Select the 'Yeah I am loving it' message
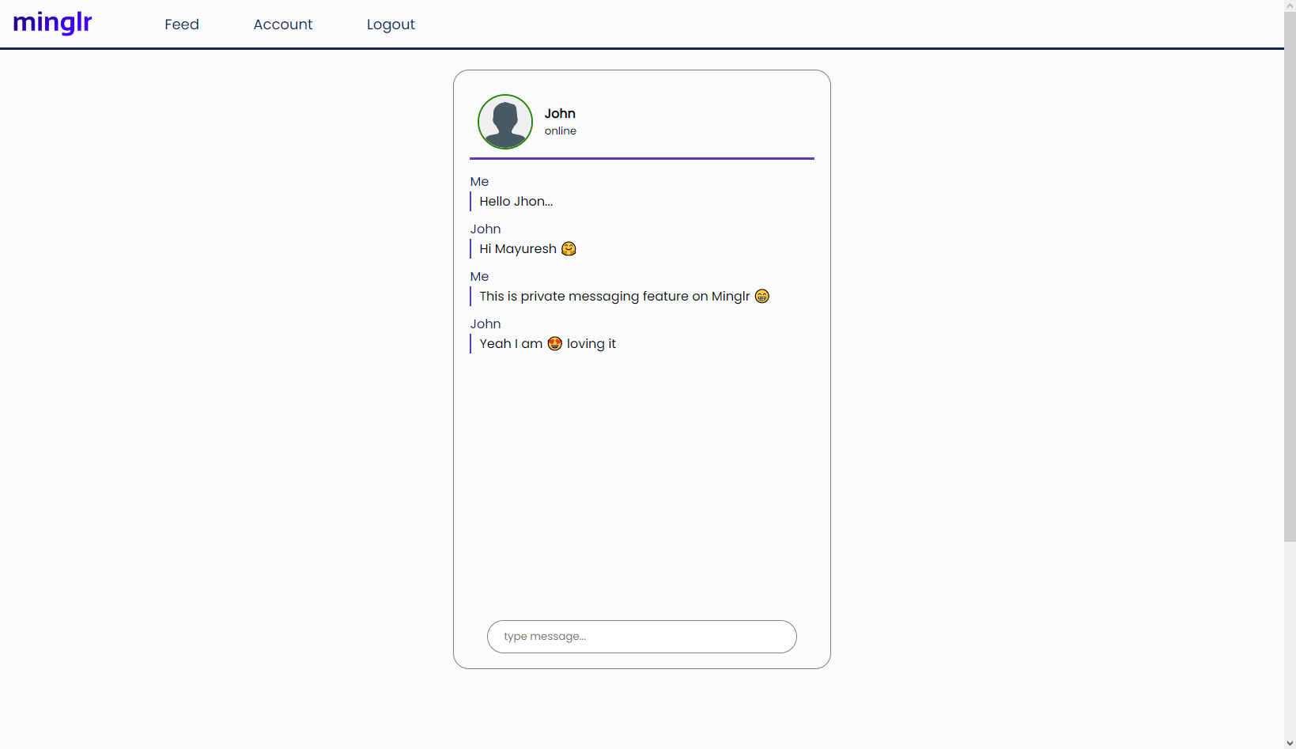 pos(548,344)
